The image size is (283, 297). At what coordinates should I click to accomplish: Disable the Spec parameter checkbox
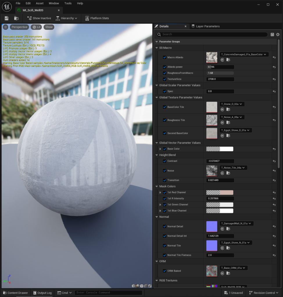pos(164,91)
